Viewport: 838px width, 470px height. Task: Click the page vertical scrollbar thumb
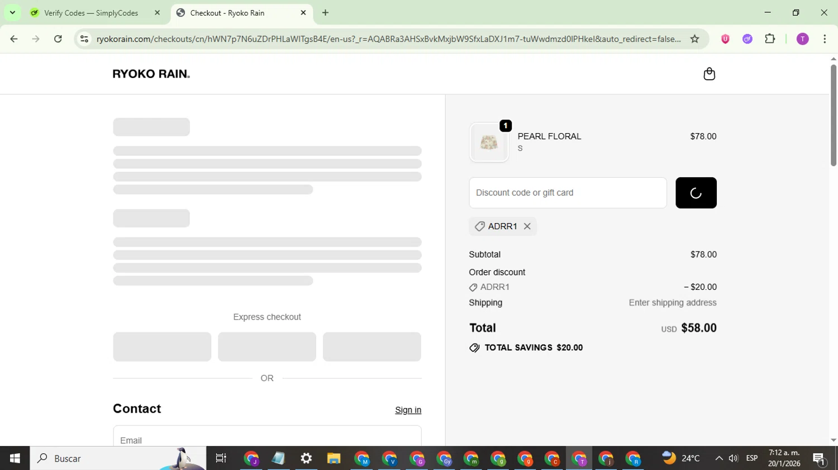pyautogui.click(x=833, y=115)
